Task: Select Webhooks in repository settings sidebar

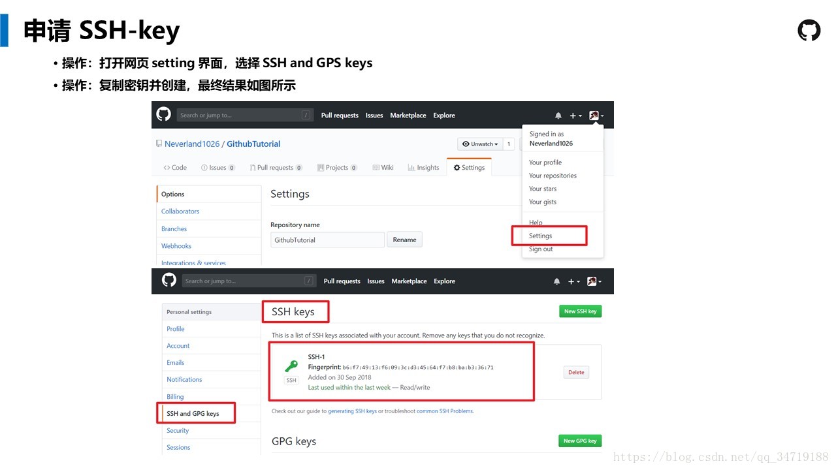Action: (208, 246)
